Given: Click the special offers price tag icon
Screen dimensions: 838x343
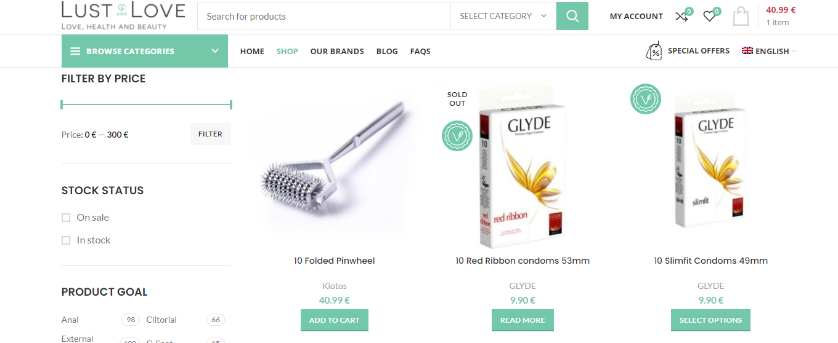Looking at the screenshot, I should pos(654,51).
